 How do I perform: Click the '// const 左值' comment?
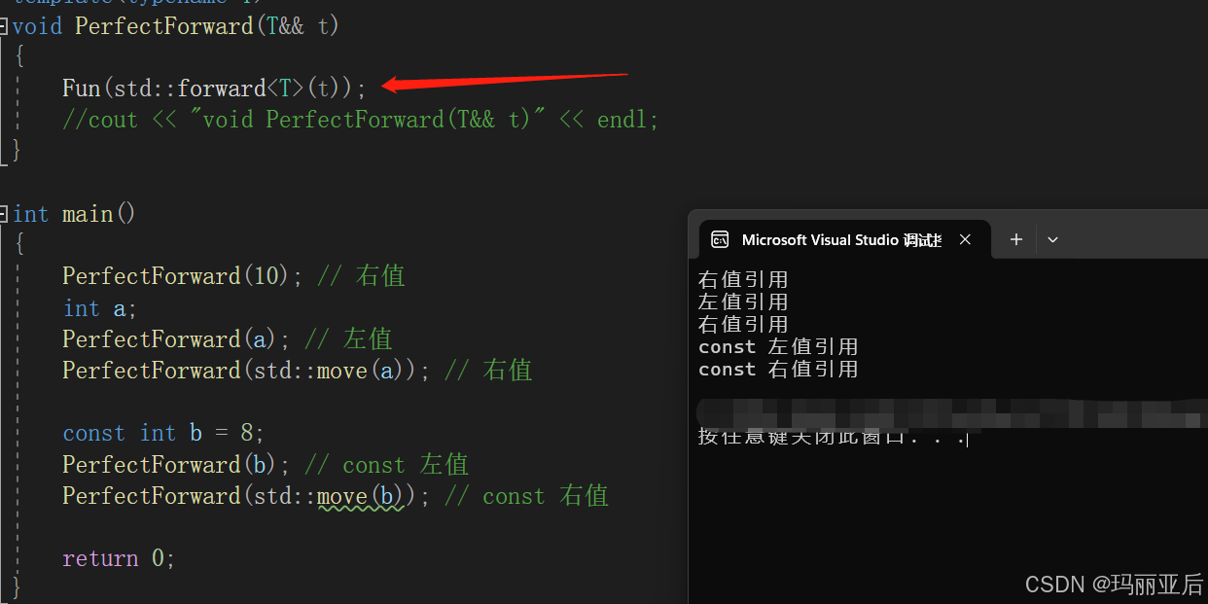[387, 464]
